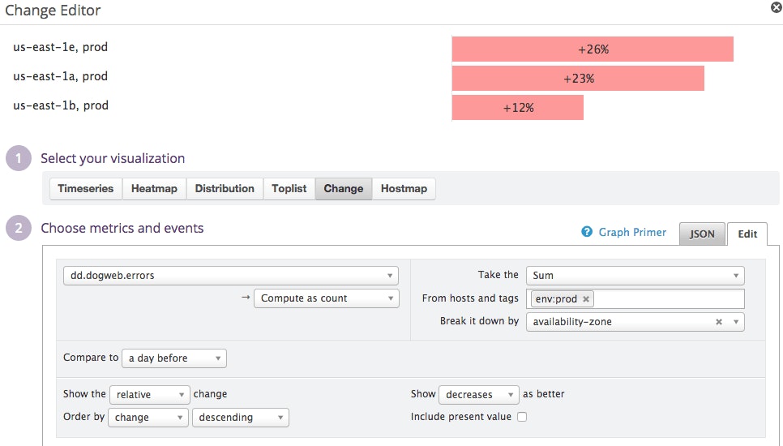783x446 pixels.
Task: Click the +26% bar for us-east-1e
Action: click(593, 49)
